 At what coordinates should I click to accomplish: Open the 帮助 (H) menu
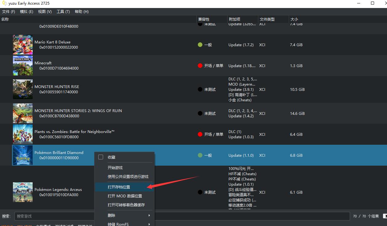click(82, 12)
